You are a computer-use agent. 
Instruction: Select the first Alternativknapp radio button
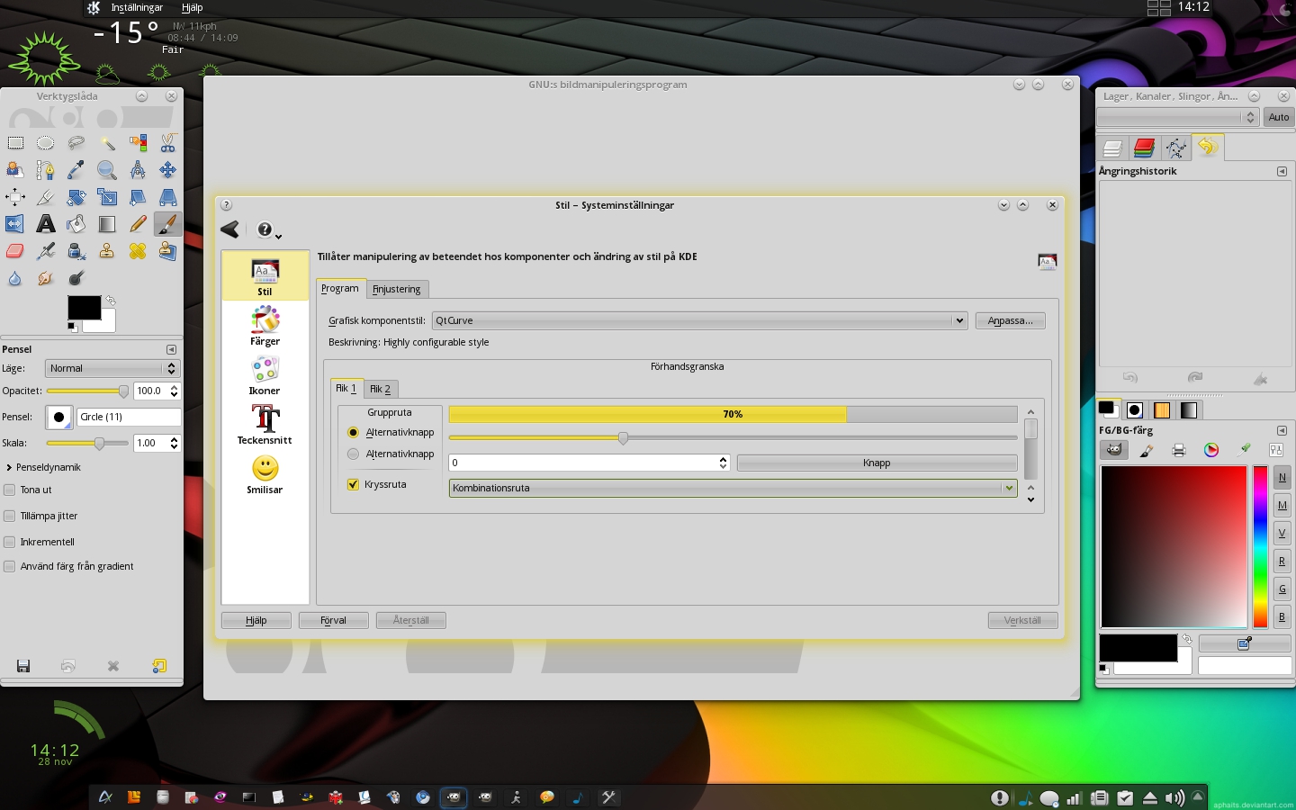pyautogui.click(x=353, y=433)
